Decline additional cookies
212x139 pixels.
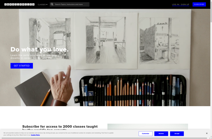[x=161, y=134]
